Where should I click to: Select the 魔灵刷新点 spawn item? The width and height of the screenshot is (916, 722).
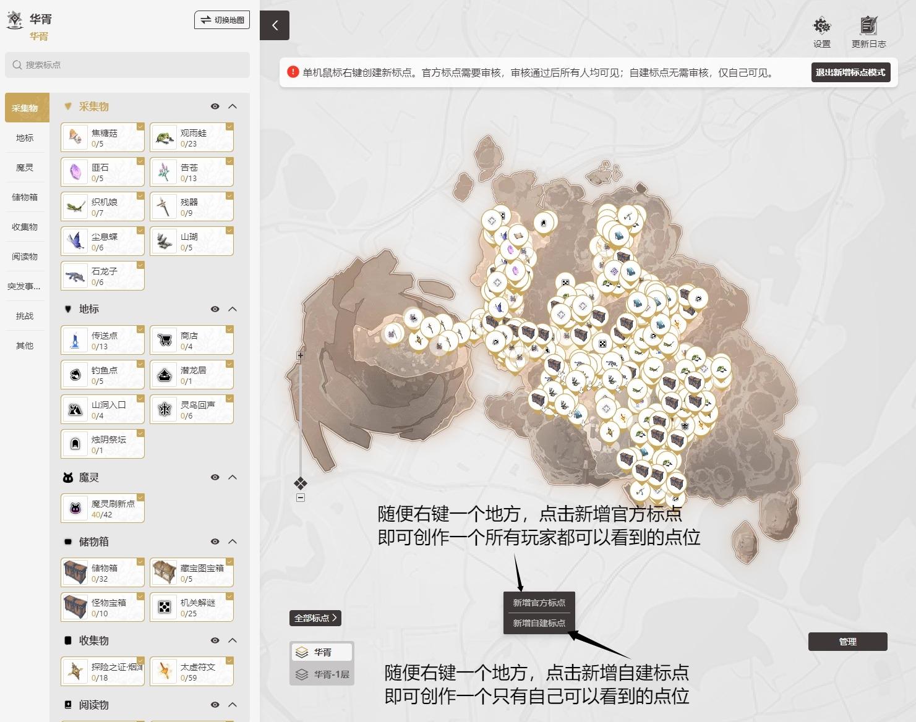(x=103, y=509)
